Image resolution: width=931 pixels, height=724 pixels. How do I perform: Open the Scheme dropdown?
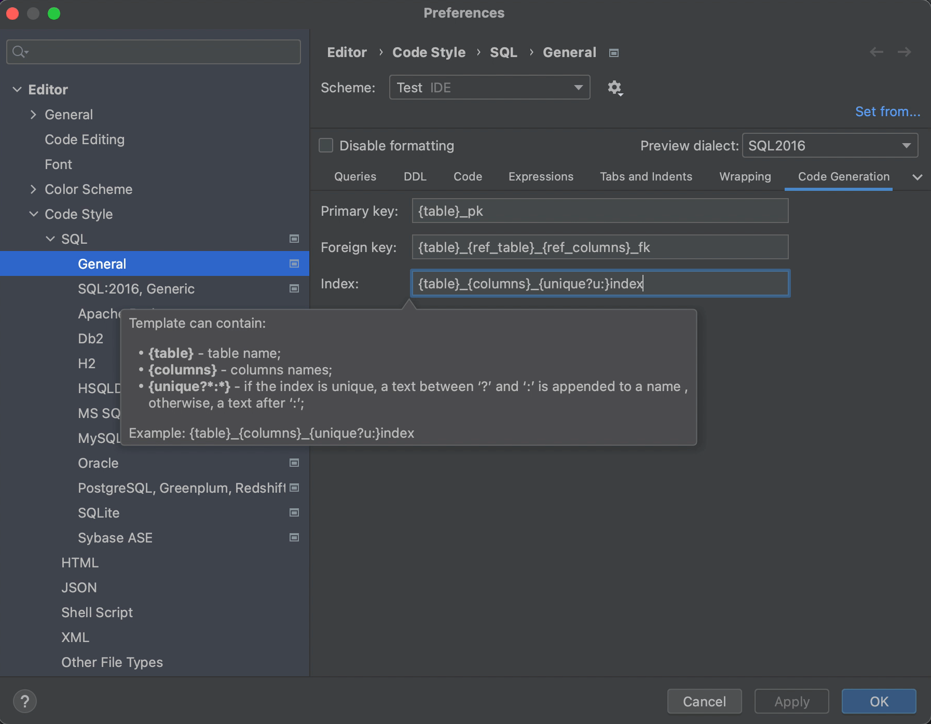[x=489, y=88]
